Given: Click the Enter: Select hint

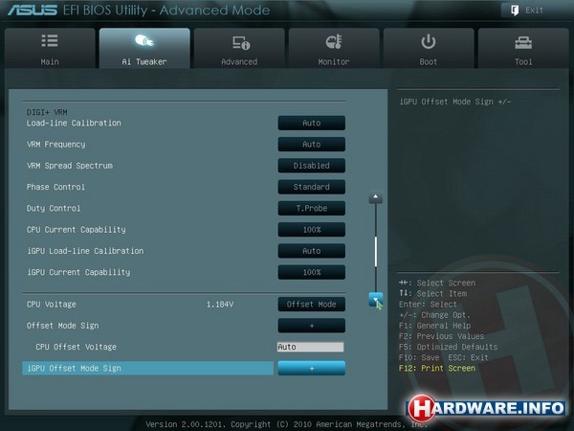Looking at the screenshot, I should (428, 305).
